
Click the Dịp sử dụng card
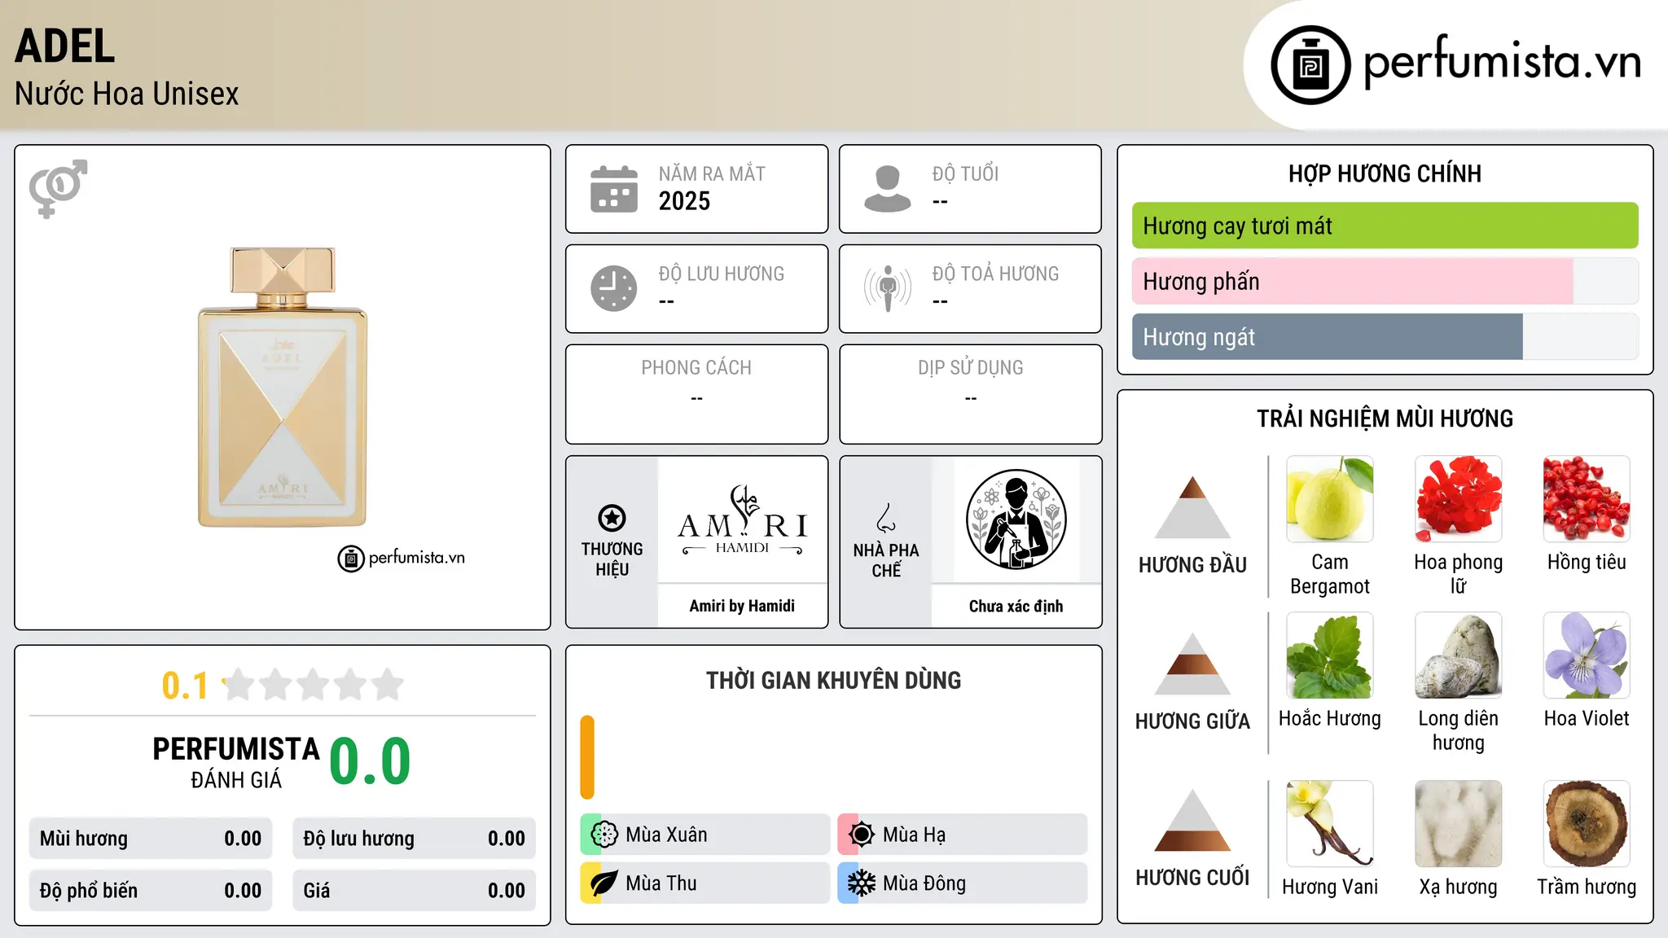coord(970,394)
